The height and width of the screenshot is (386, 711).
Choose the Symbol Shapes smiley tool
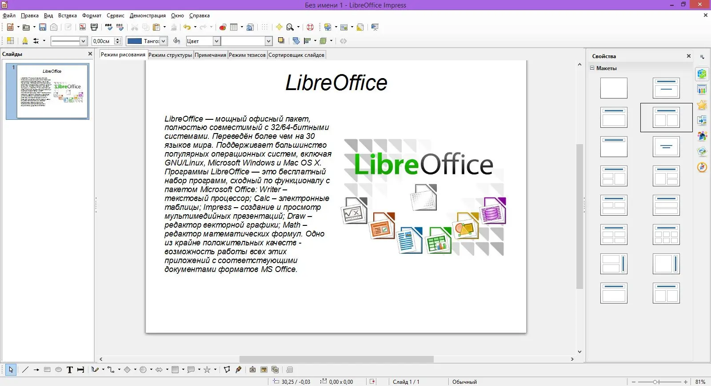tap(143, 370)
